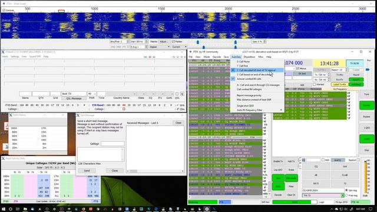Screen dimensions: 377x212
Task: Open File Explorer from the taskbar
Action: pyautogui.click(x=25, y=209)
